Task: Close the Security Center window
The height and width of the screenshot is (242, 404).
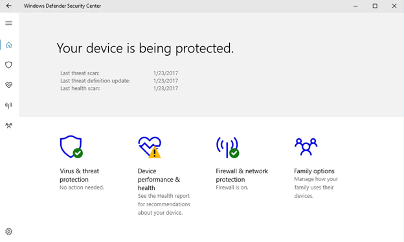Action: (394, 6)
